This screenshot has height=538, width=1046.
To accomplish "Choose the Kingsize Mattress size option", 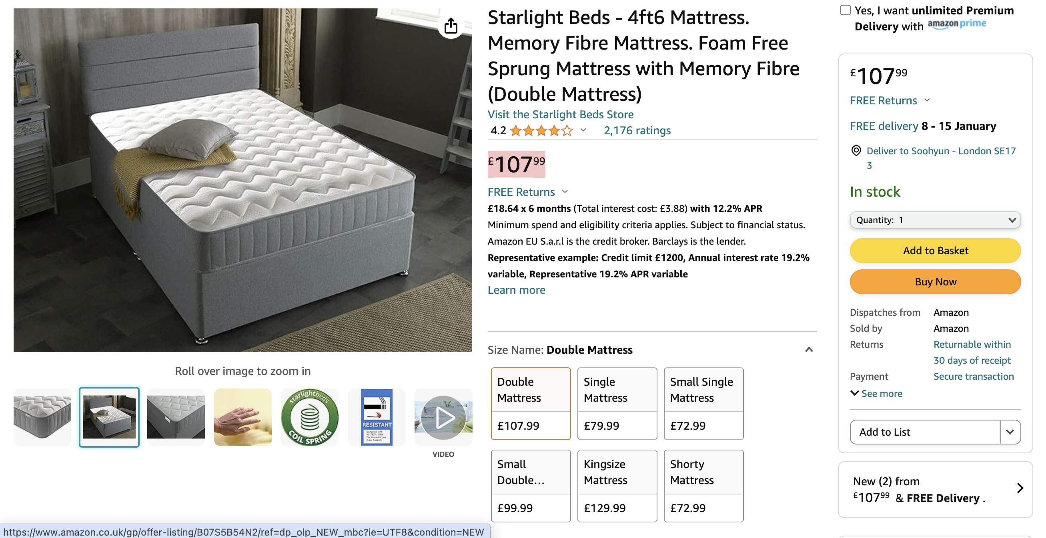I will (617, 486).
